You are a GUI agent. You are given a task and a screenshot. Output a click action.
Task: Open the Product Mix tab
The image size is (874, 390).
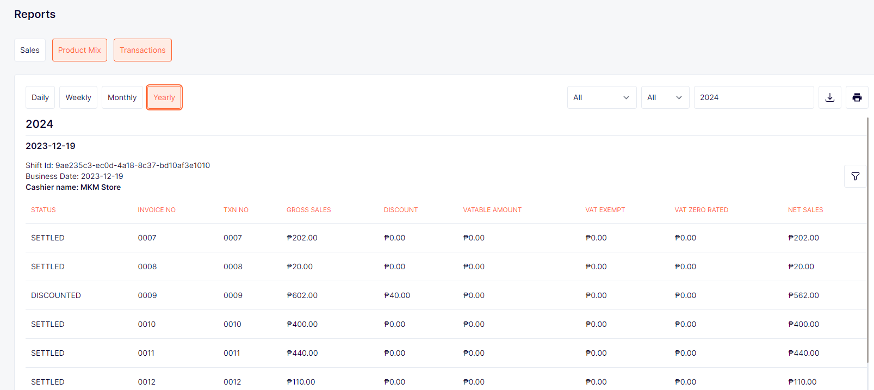point(79,50)
